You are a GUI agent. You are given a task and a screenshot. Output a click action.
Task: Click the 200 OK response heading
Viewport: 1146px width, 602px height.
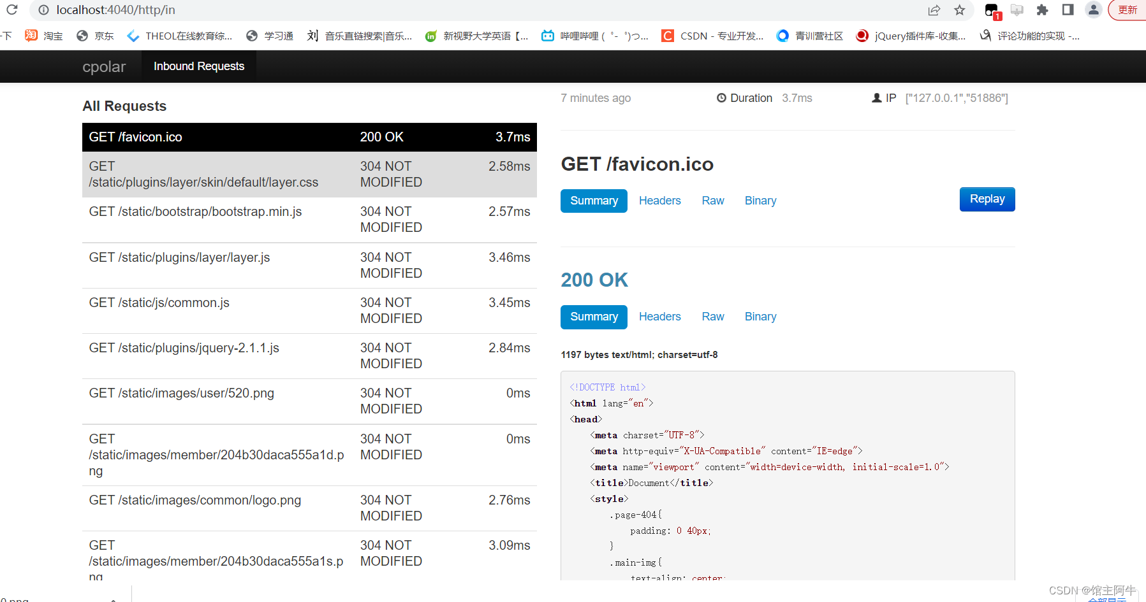click(x=594, y=280)
